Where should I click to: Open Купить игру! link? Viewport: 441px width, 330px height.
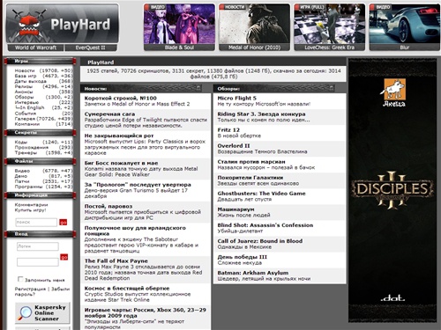[x=31, y=210]
